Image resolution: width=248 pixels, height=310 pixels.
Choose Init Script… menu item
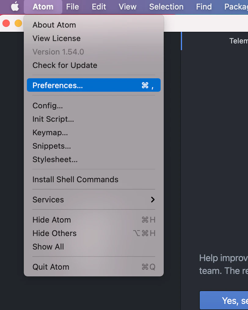point(94,119)
